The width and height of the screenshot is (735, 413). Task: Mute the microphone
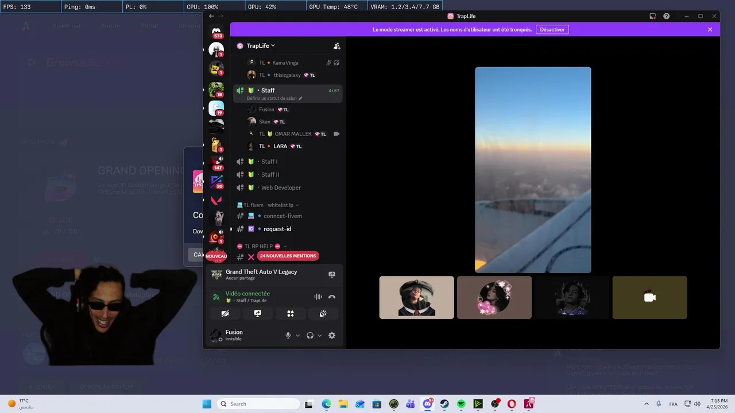click(288, 336)
